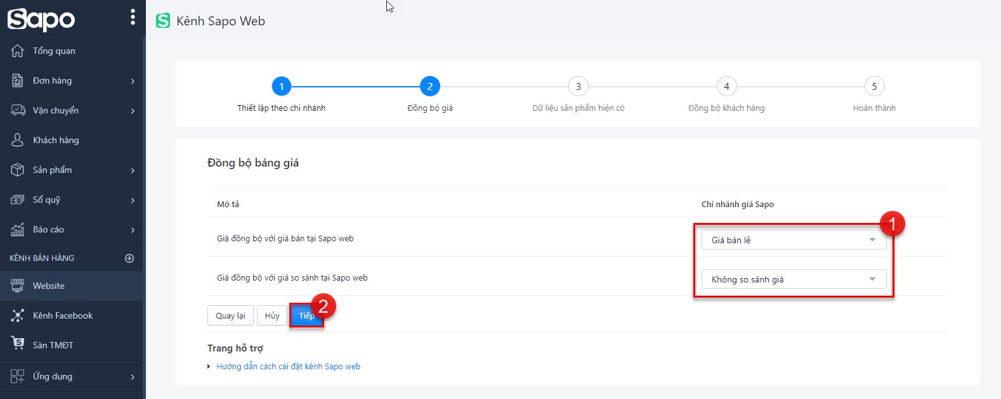Viewport: 1001px width, 399px height.
Task: Click the Trang hỗ trợ heading
Action: point(235,348)
